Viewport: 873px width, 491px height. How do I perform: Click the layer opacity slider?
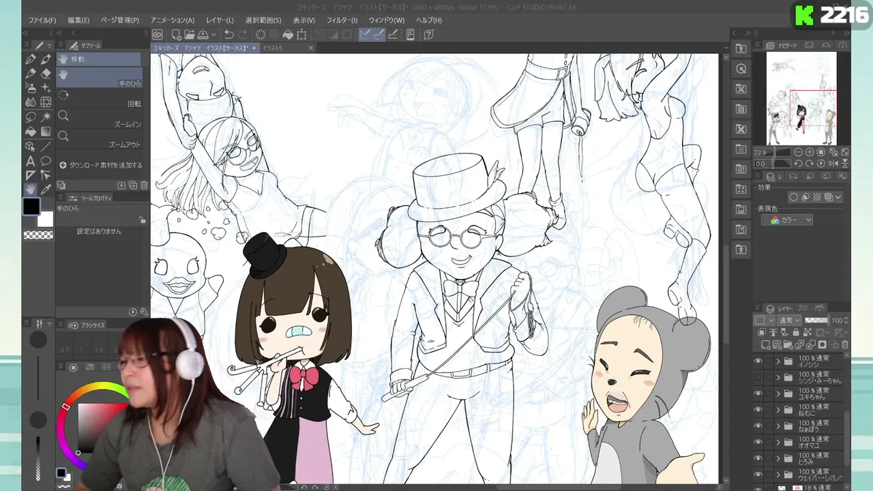(x=816, y=320)
